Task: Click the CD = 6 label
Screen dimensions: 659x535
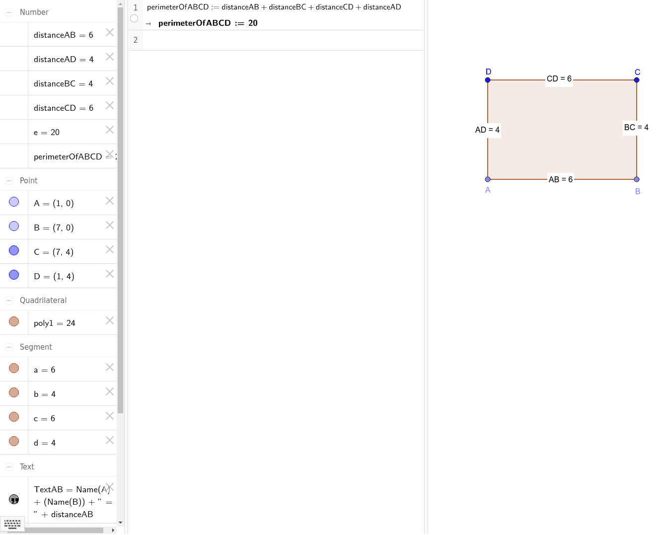Action: pyautogui.click(x=559, y=78)
